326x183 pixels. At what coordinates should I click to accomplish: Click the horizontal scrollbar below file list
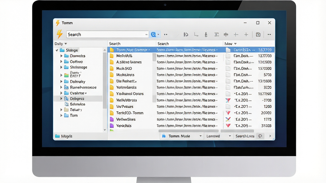click(188, 131)
